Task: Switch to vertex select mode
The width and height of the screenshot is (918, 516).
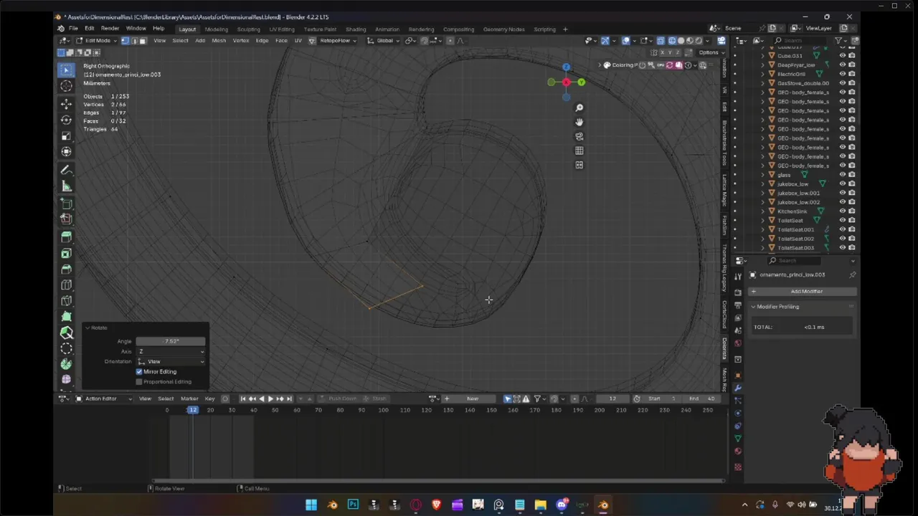Action: 125,40
